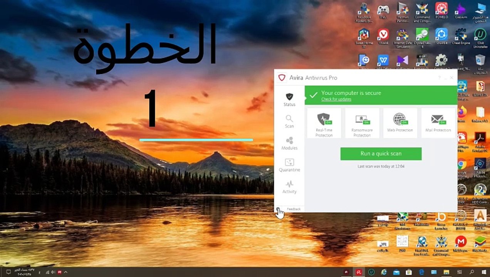Open the BlueStacks desktop shortcut

click(x=480, y=244)
